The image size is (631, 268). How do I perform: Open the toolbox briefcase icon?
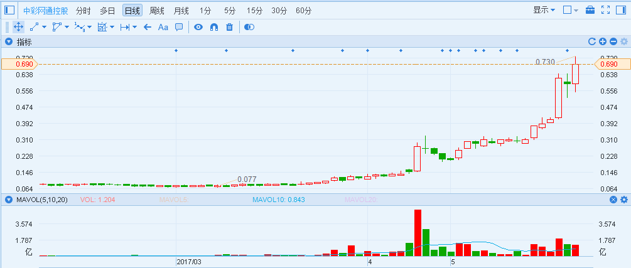590,10
